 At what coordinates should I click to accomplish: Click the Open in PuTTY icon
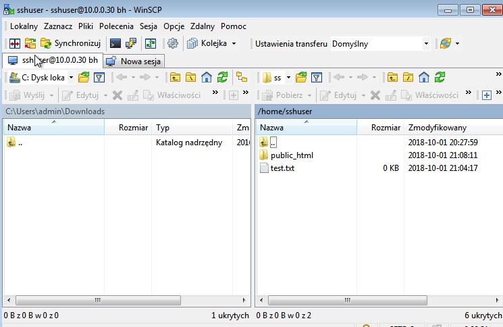point(131,43)
